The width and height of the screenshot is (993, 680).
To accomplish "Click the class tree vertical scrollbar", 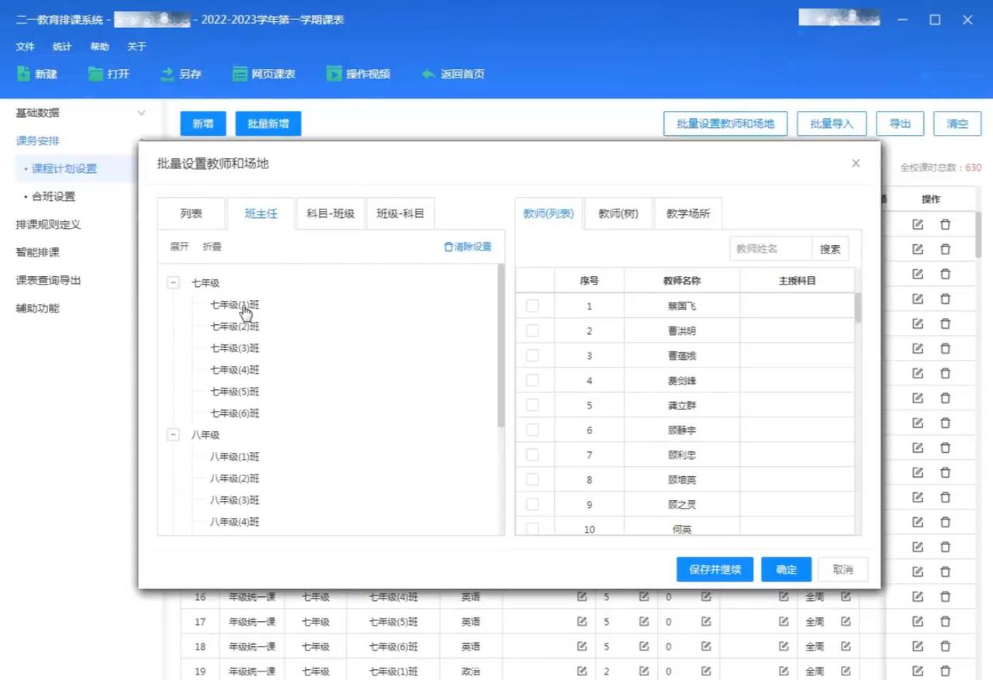I will pos(501,345).
